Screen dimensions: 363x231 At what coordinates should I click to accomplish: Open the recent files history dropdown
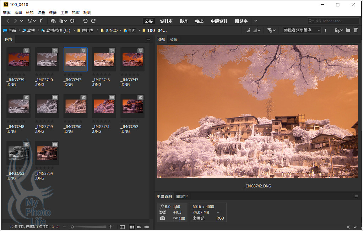31,21
